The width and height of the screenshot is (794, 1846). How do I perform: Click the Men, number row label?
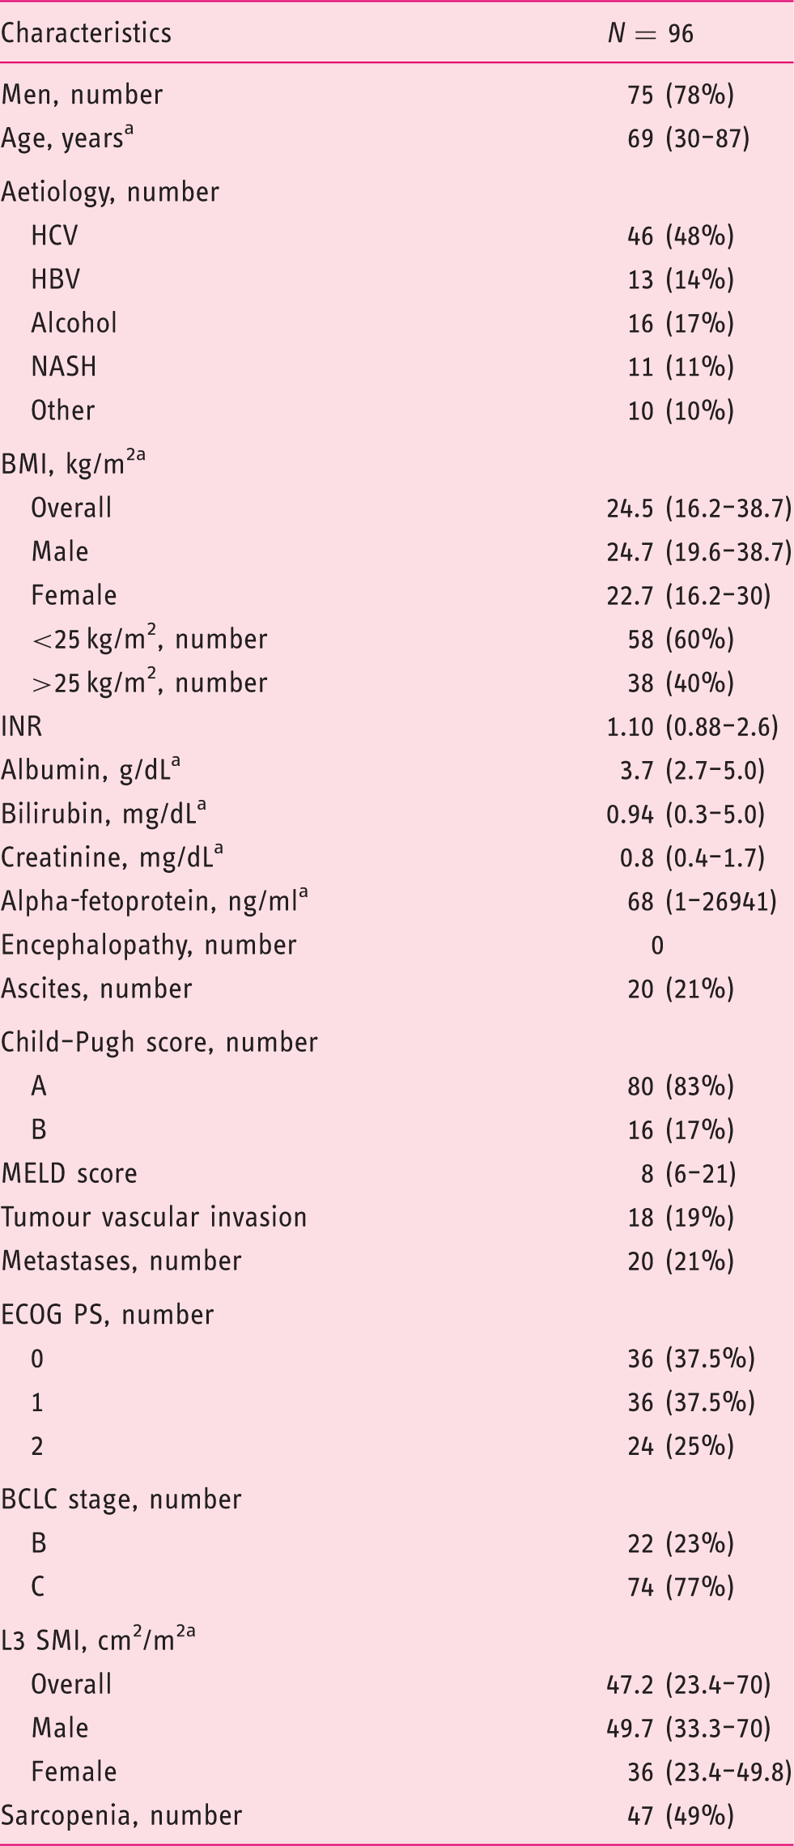pos(82,96)
